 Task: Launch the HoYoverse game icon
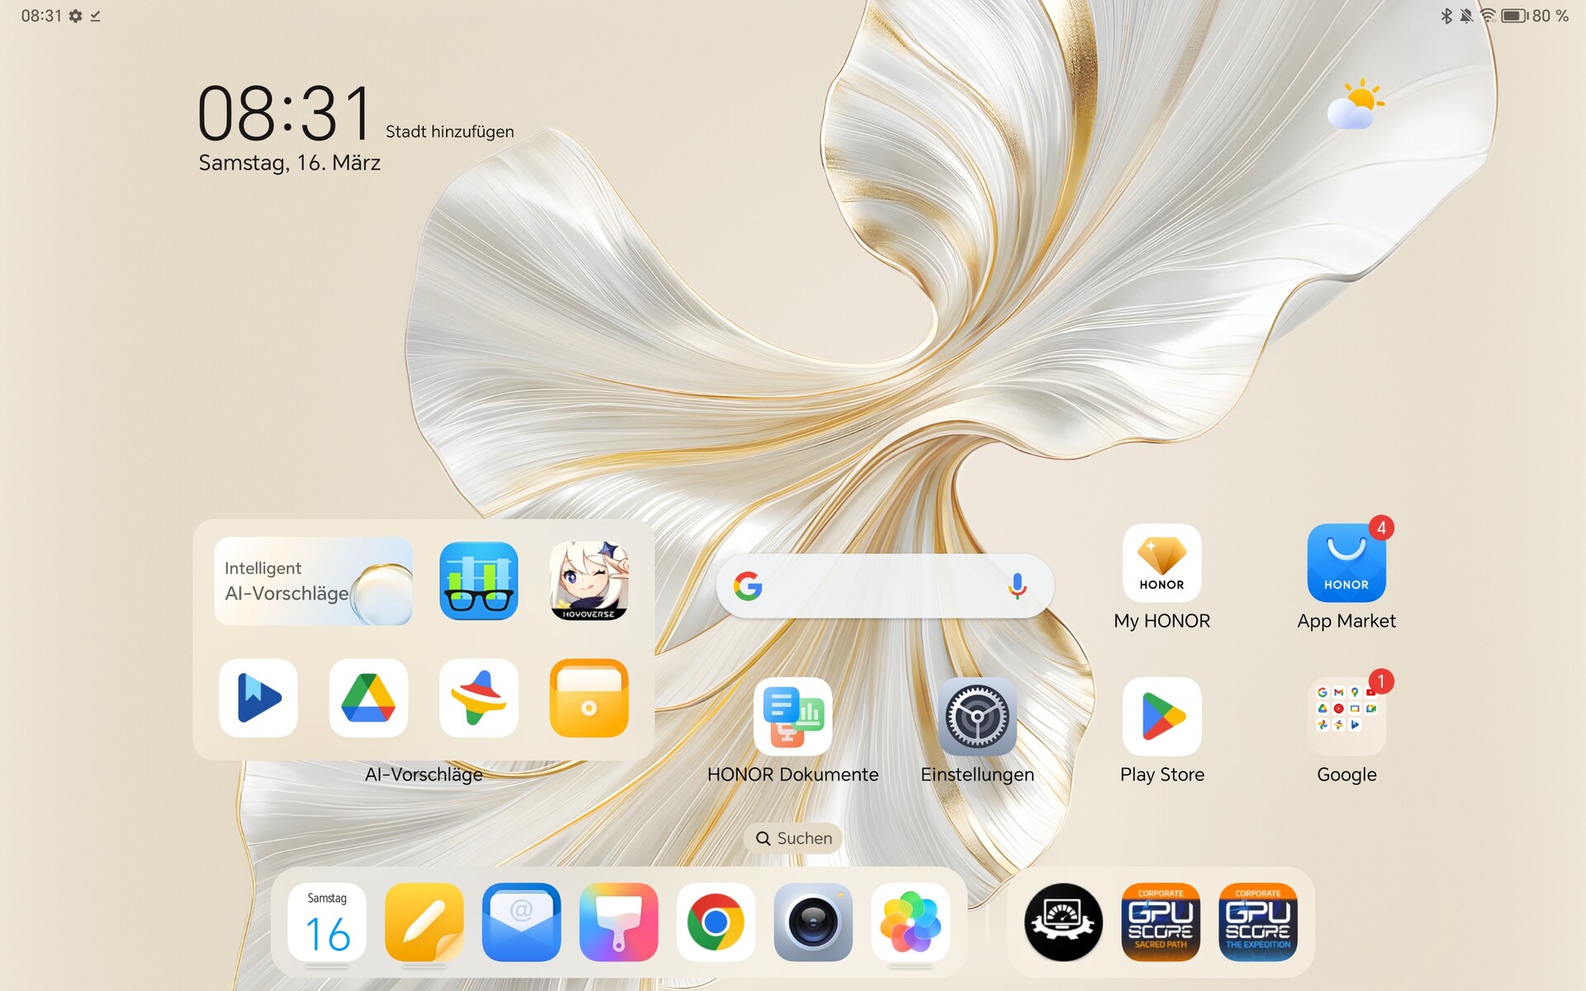click(x=588, y=581)
